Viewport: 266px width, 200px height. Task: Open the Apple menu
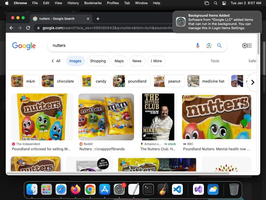pos(7,3)
